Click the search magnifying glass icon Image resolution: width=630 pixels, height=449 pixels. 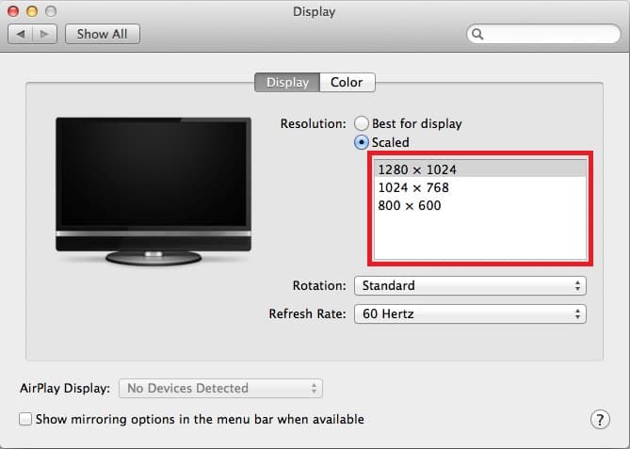pos(478,34)
